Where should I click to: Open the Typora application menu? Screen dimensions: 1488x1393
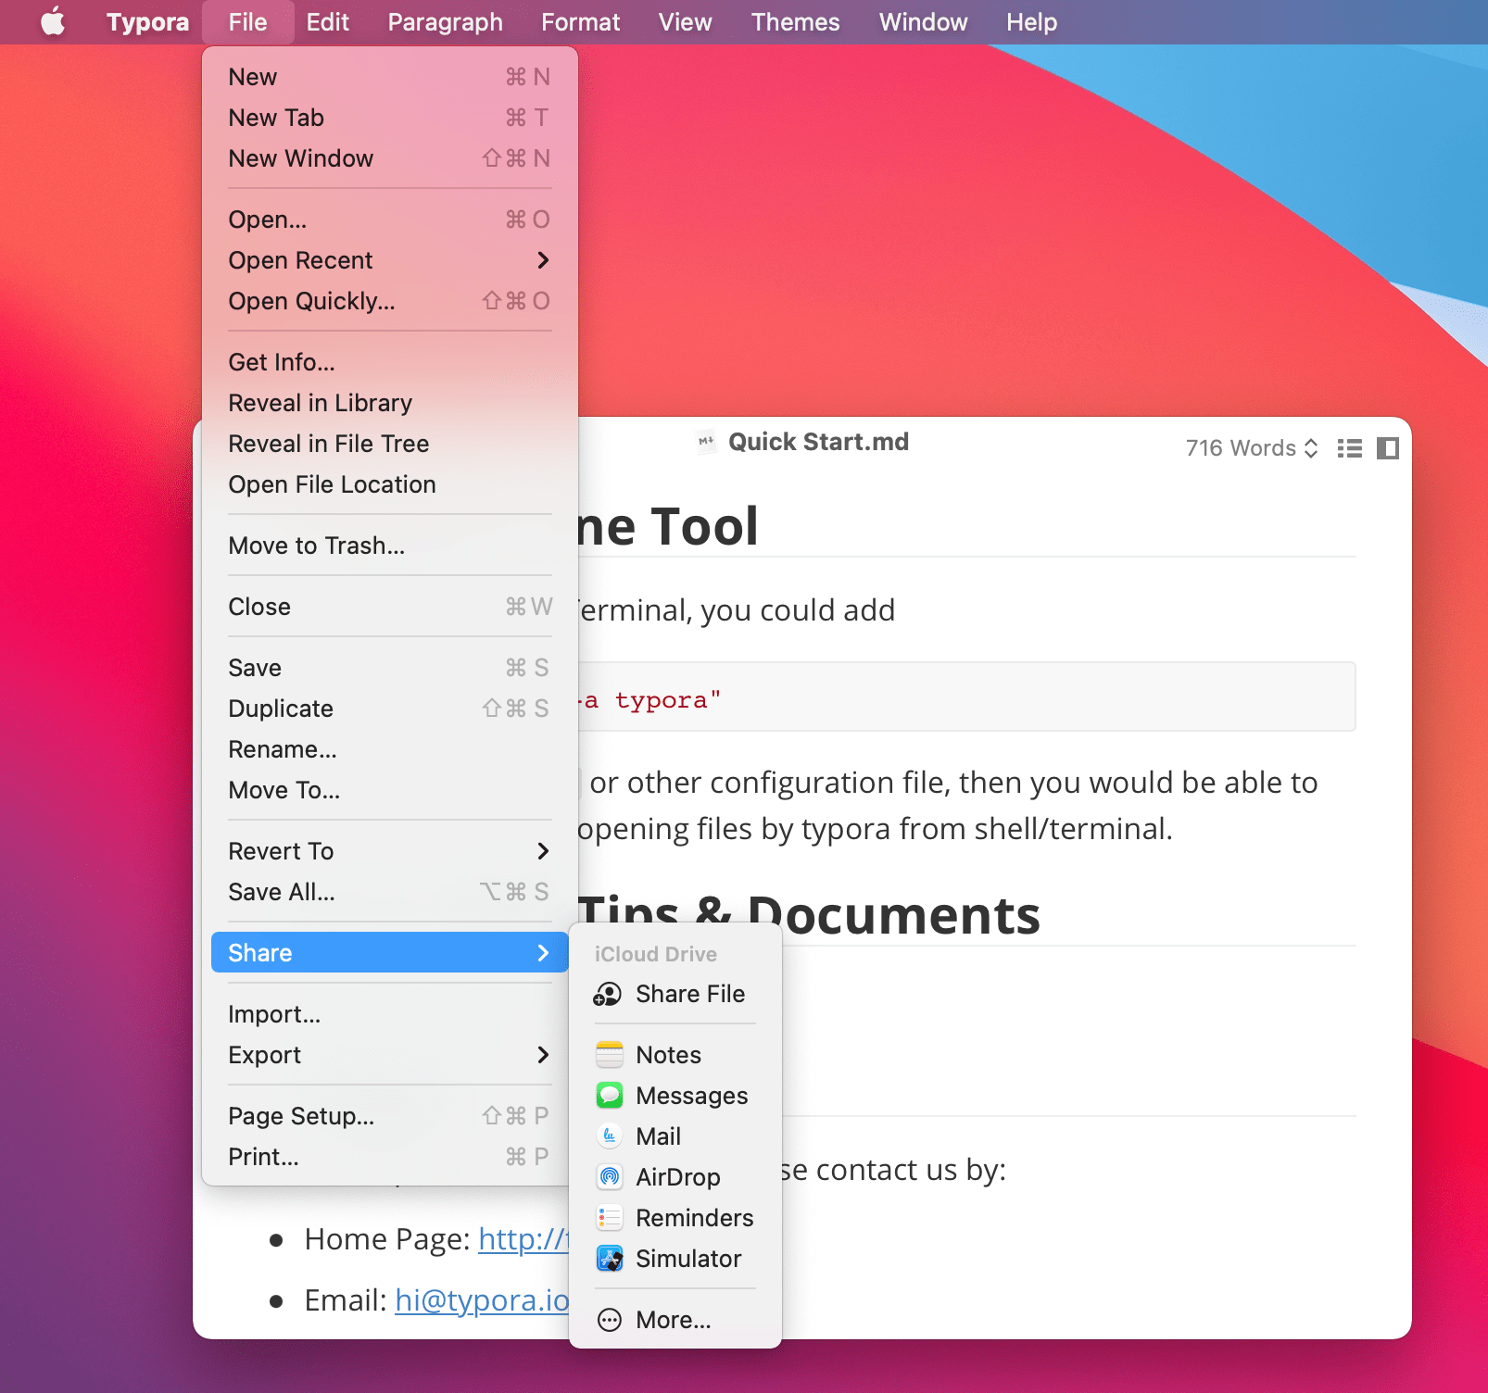coord(147,21)
